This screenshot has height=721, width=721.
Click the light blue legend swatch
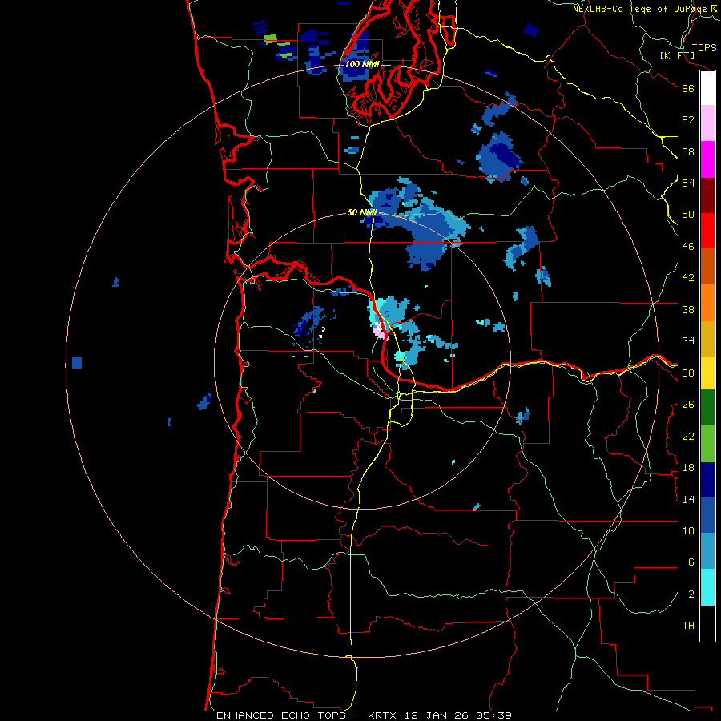pyautogui.click(x=707, y=550)
